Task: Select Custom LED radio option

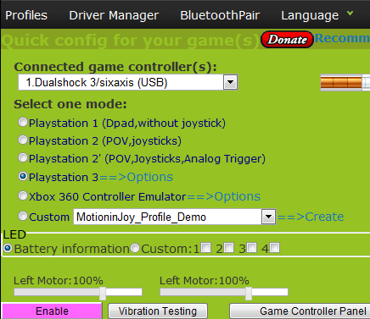Action: 135,248
